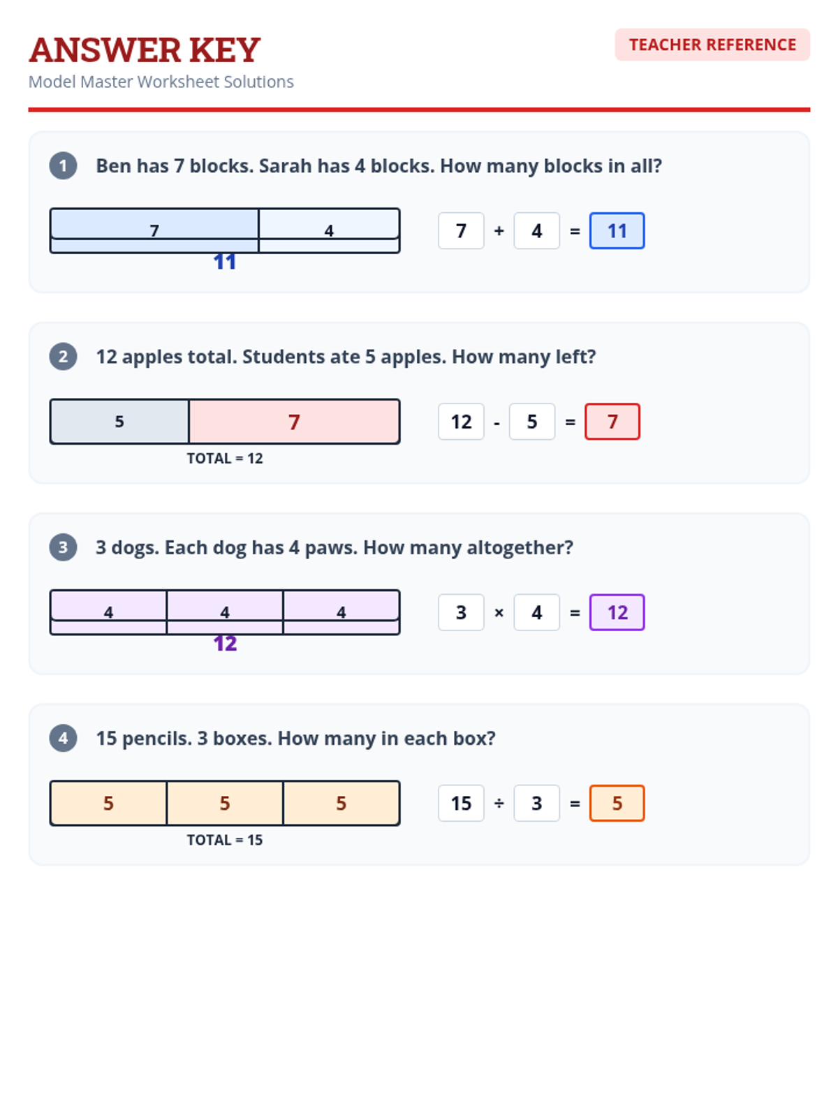Click the "Model Master Worksheet Solutions" subtitle
Viewport: 838px width, 1117px height.
coord(161,82)
